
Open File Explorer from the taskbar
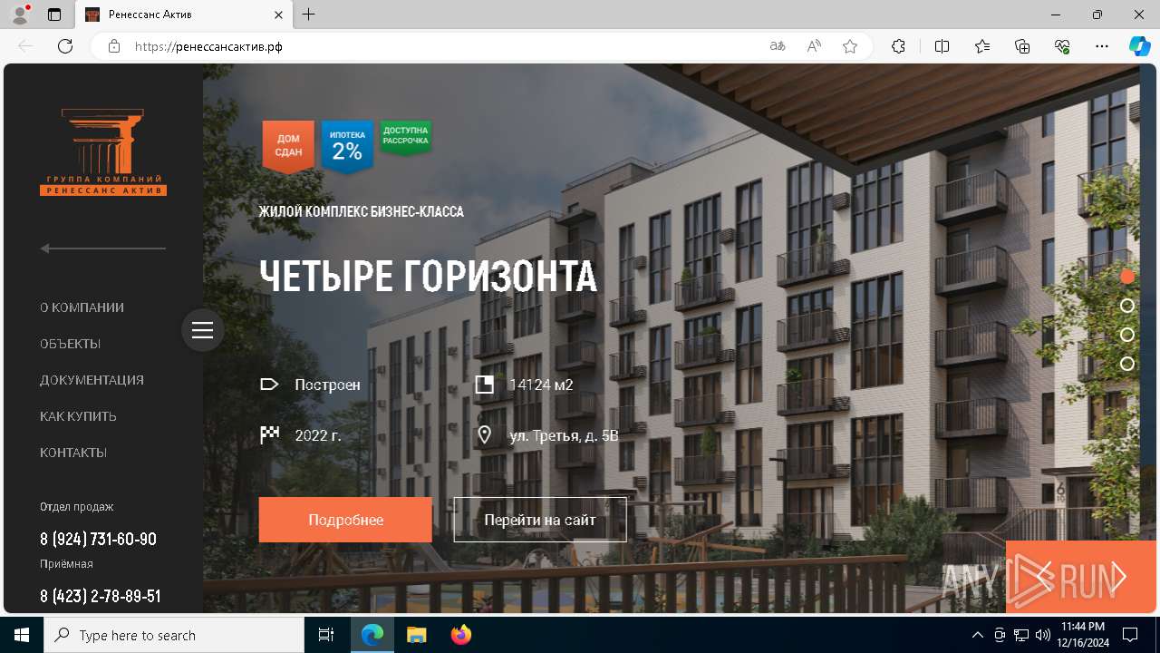point(416,635)
